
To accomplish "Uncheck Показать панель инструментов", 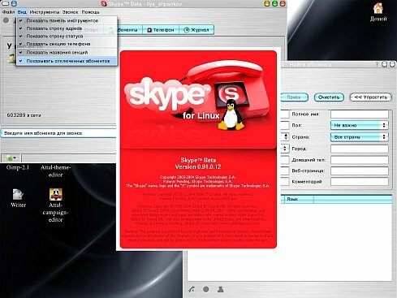I will click(x=67, y=20).
